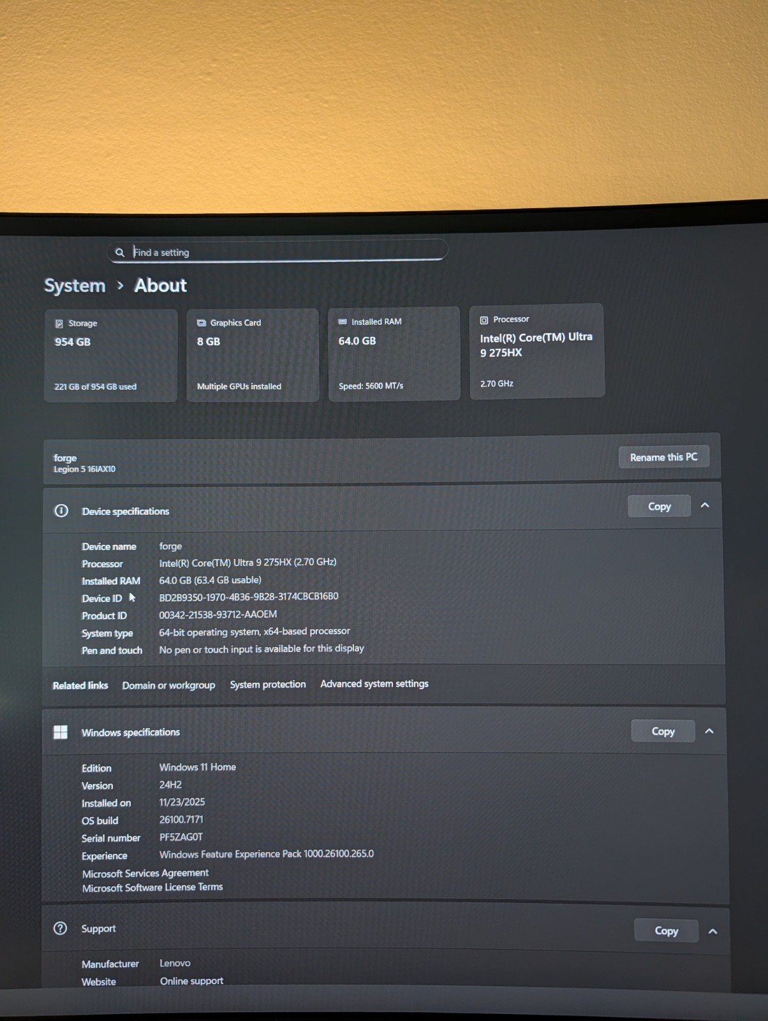The width and height of the screenshot is (768, 1021).
Task: Select the 64.0 GB (63.4 GB usable) value
Action: tap(210, 580)
